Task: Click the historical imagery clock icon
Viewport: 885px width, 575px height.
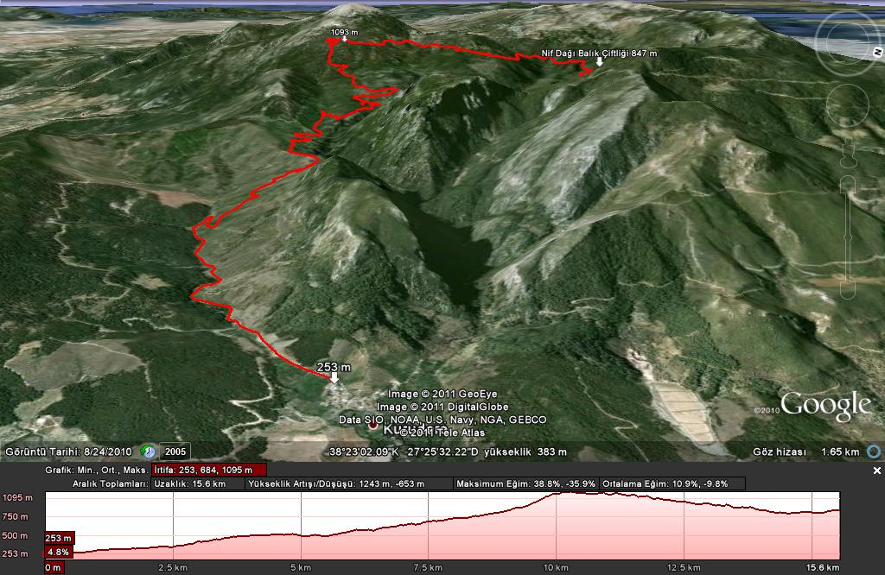Action: 148,452
